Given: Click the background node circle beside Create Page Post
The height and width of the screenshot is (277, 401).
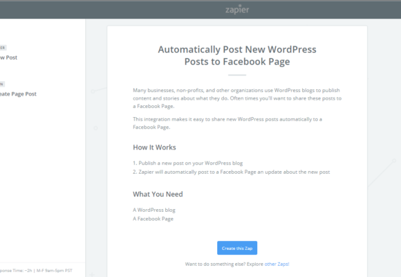Looking at the screenshot, I should (x=93, y=91).
